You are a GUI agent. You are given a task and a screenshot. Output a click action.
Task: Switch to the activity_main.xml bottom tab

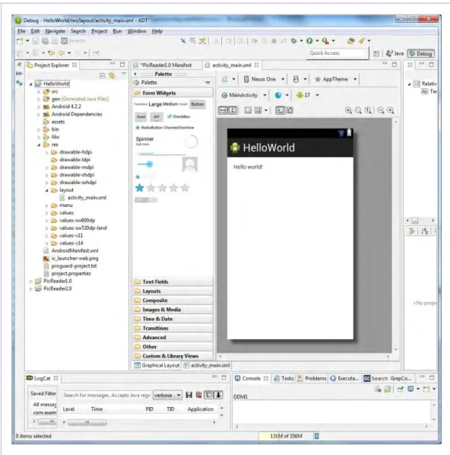pyautogui.click(x=207, y=365)
